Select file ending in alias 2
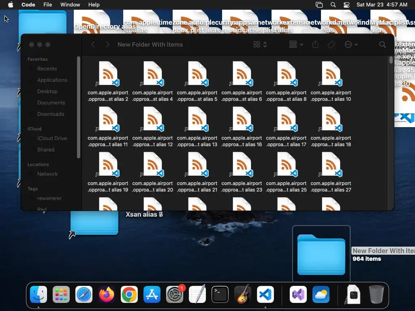This screenshot has height=311, width=415. click(108, 81)
